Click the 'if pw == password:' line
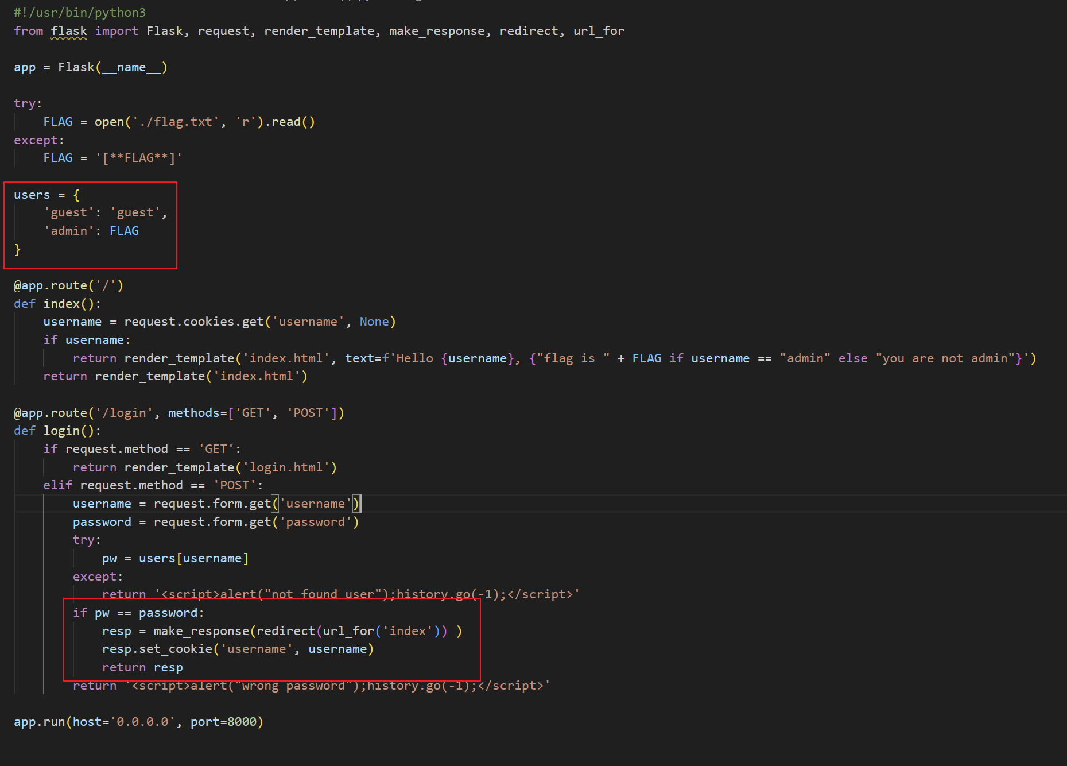The width and height of the screenshot is (1067, 766). (x=139, y=613)
